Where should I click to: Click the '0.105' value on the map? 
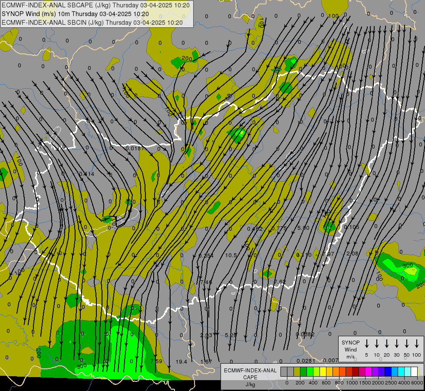point(352,227)
